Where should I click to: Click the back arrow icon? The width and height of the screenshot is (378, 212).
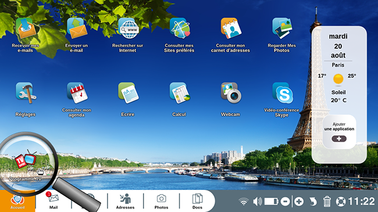click(x=313, y=202)
